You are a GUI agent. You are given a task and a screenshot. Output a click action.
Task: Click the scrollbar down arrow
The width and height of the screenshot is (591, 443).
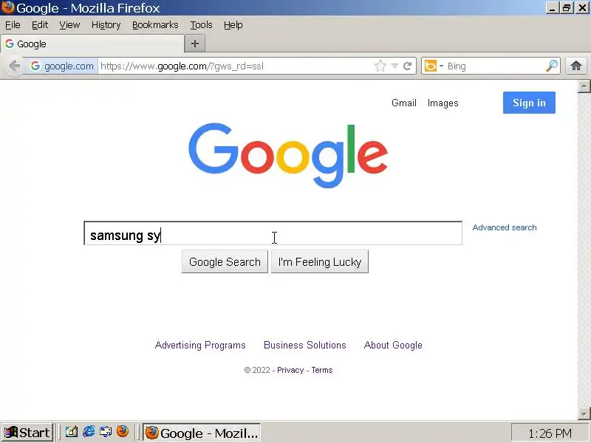[584, 413]
